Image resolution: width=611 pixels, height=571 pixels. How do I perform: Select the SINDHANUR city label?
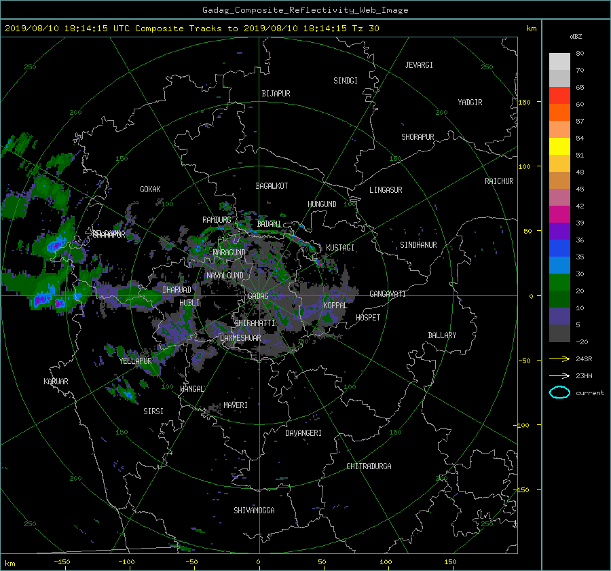pyautogui.click(x=418, y=245)
